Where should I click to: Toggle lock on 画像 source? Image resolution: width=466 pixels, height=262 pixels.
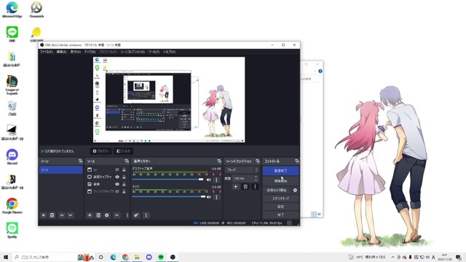(124, 184)
